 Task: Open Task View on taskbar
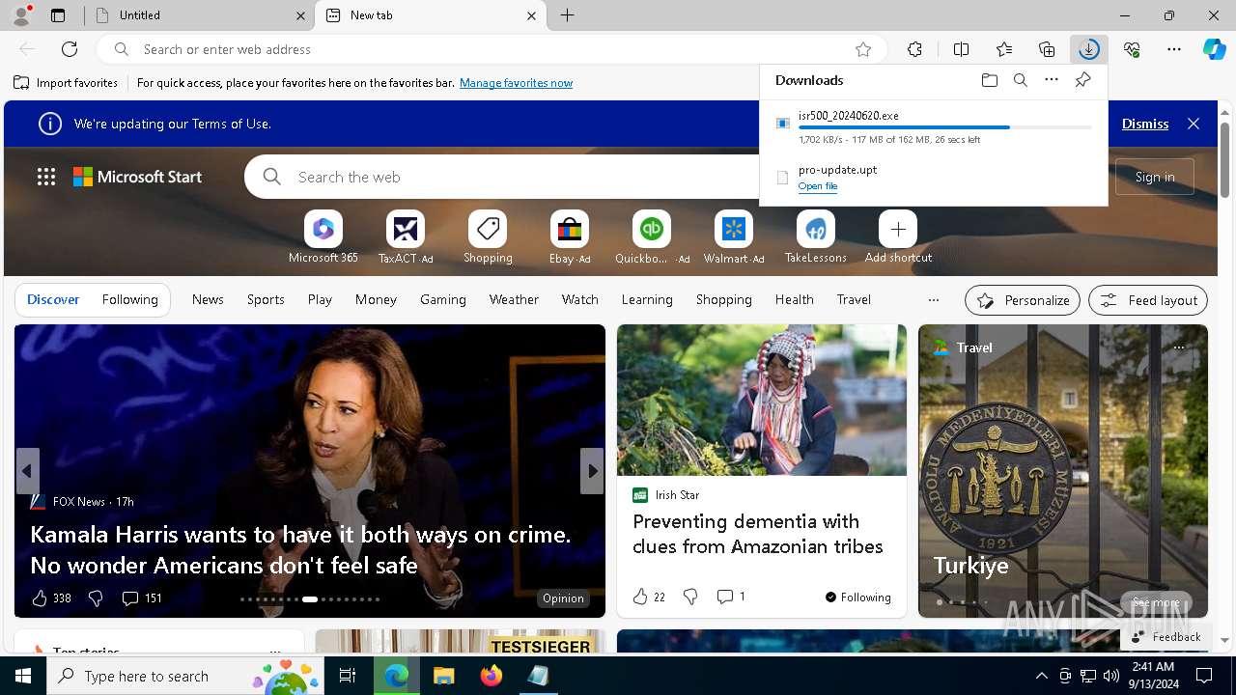tap(348, 676)
